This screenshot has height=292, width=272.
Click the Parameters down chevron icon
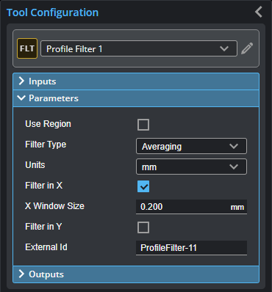click(x=21, y=98)
